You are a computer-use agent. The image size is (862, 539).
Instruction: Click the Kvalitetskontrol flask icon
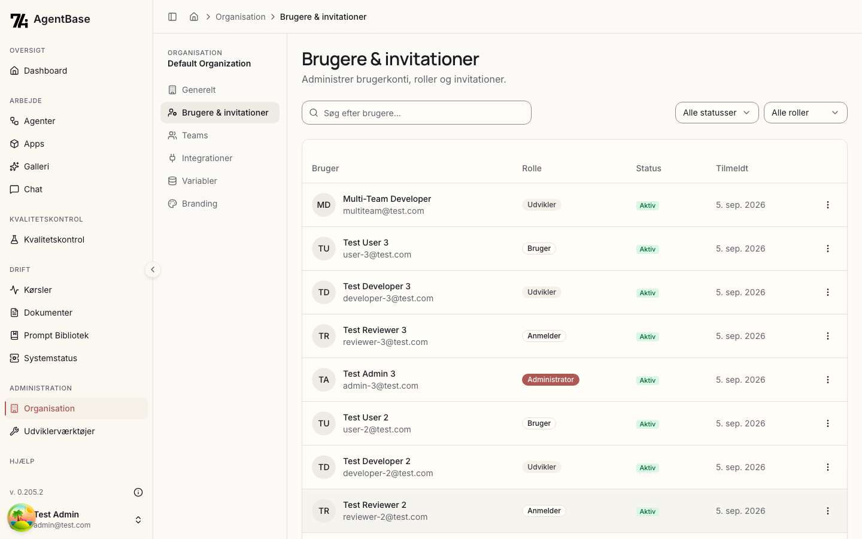(x=14, y=240)
